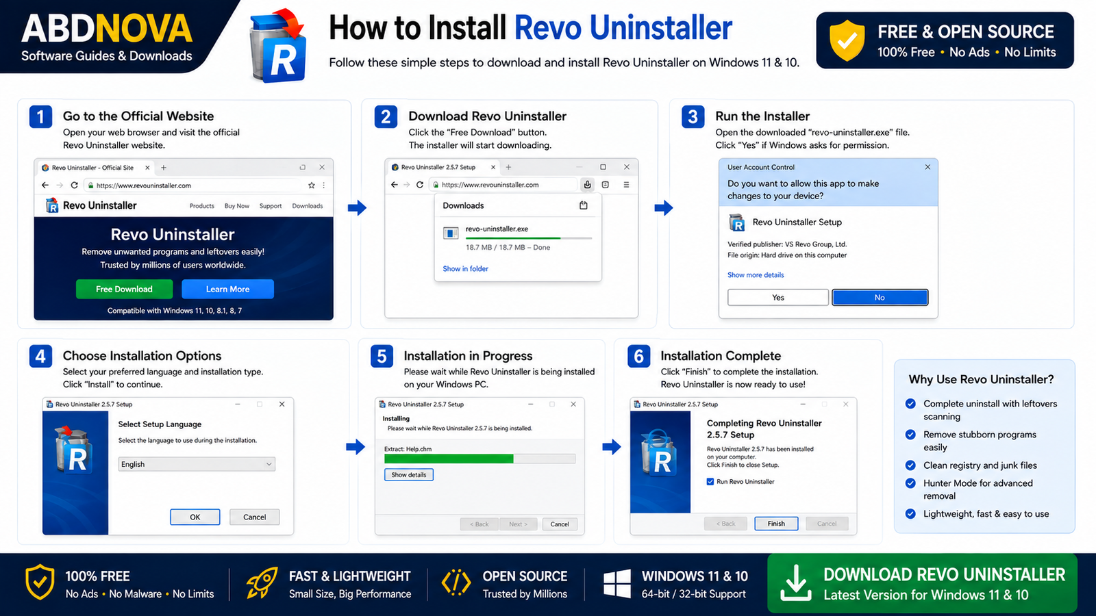
Task: Click the green Free Download button
Action: point(124,290)
